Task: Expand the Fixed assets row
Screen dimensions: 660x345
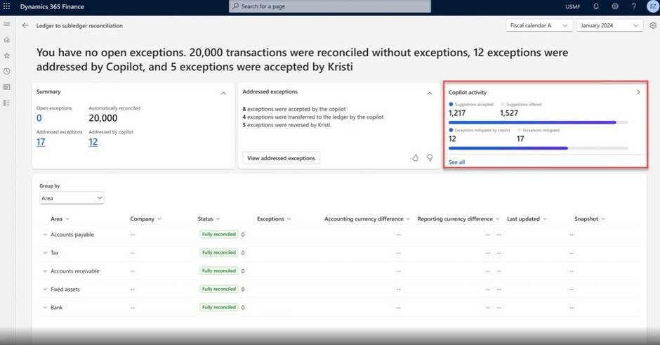Action: pyautogui.click(x=45, y=289)
